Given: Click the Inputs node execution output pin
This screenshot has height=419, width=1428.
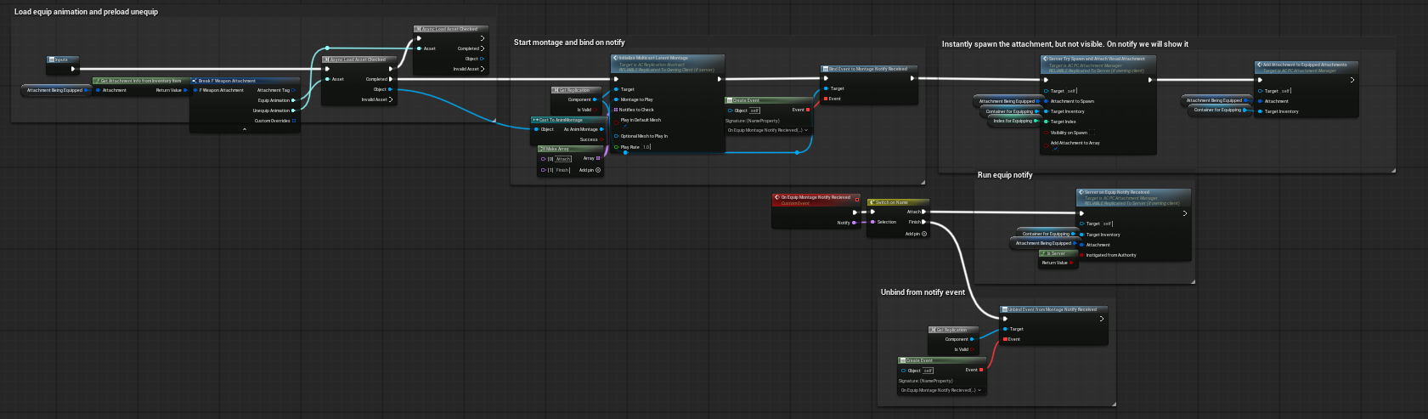Looking at the screenshot, I should (73, 69).
